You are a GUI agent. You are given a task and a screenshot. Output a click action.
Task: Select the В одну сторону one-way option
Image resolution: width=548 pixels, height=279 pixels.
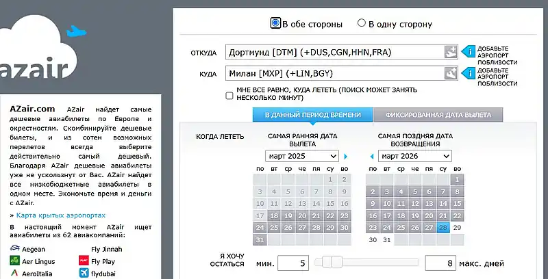tap(362, 23)
